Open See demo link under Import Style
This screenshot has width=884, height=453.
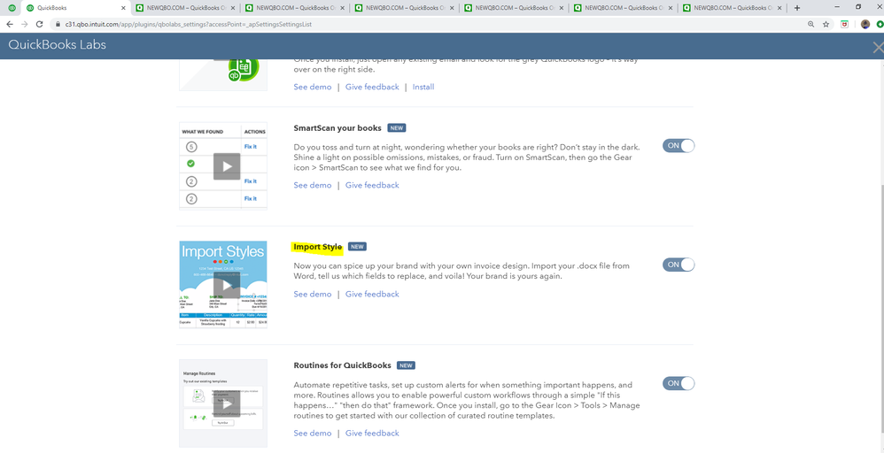tap(313, 294)
